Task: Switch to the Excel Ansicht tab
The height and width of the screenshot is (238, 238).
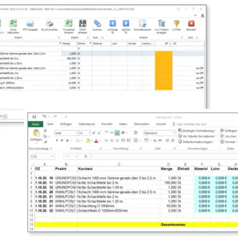Action: [x=161, y=124]
